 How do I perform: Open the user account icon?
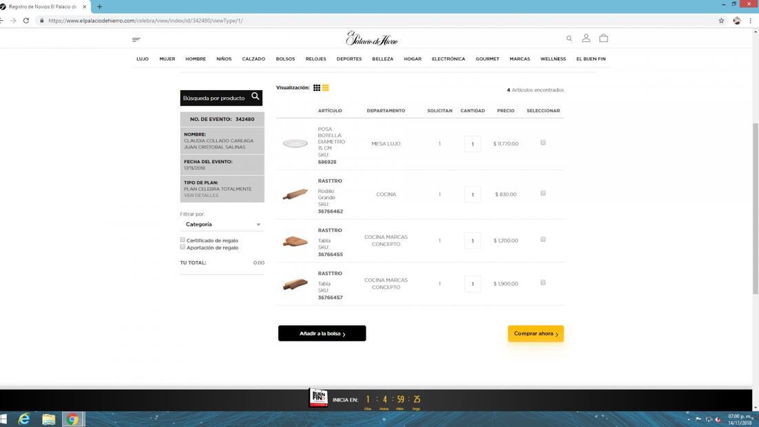coord(586,39)
